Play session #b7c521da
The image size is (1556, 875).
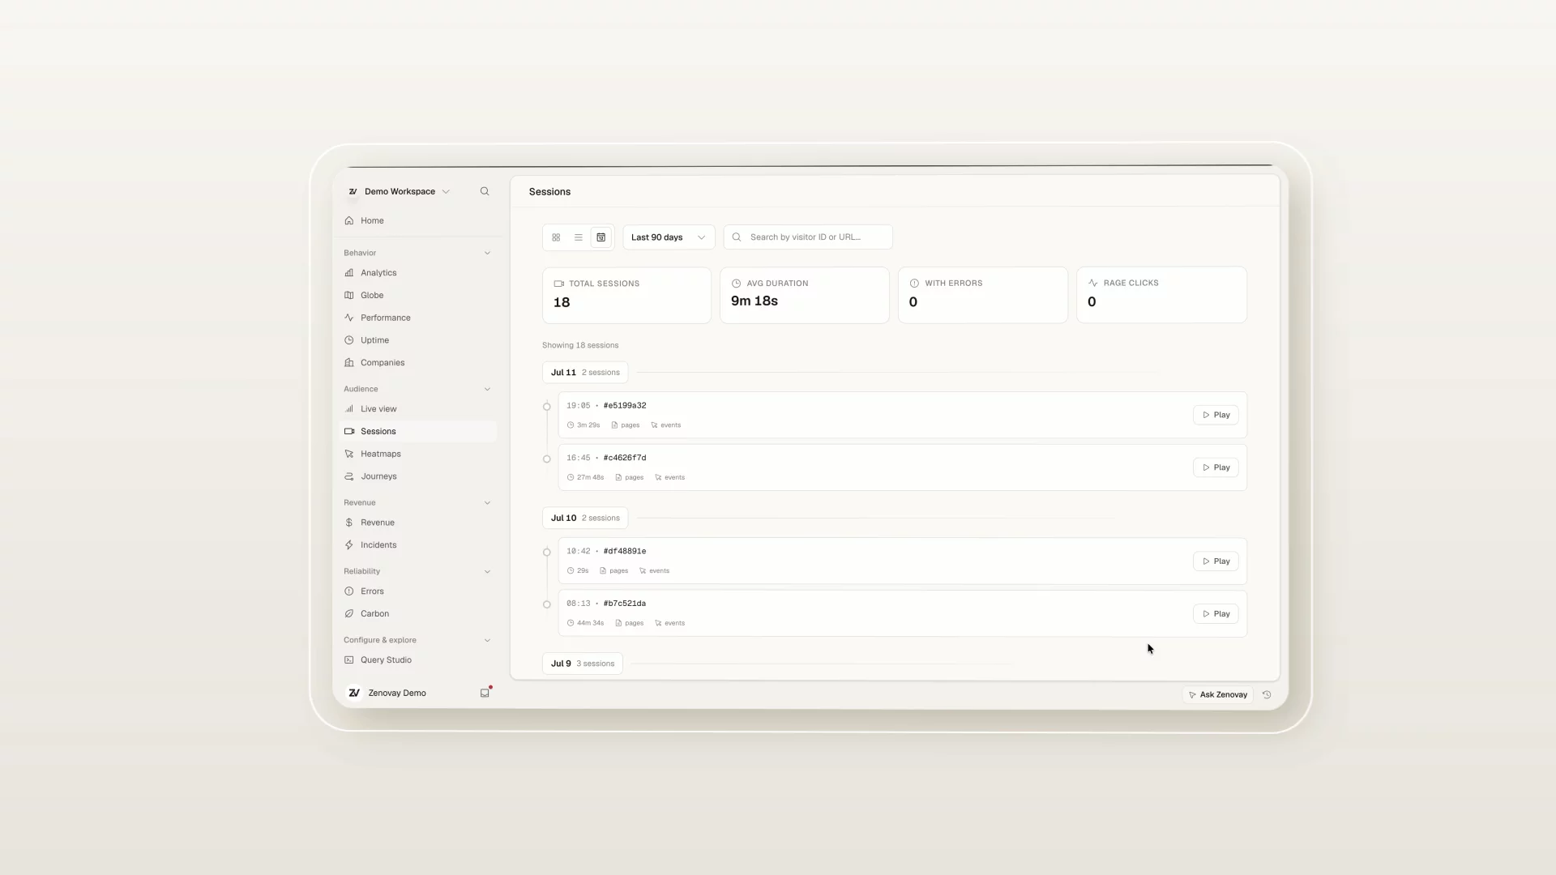click(1216, 613)
